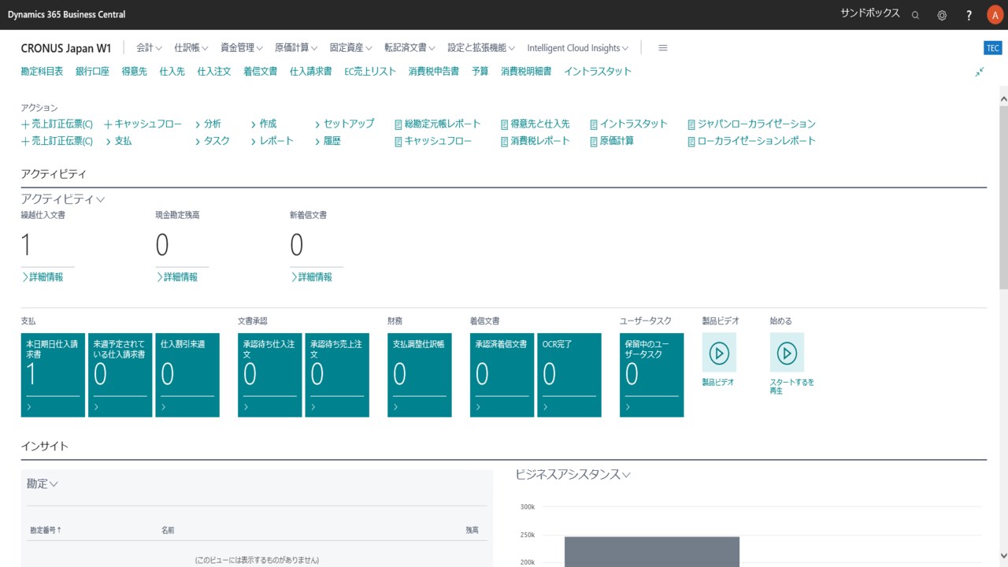Expand the 設定と拡張機能 menu
The image size is (1008, 567).
click(x=481, y=48)
